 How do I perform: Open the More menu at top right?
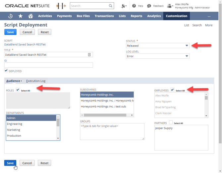point(208,25)
